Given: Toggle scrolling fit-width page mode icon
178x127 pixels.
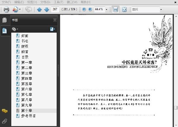Looking at the screenshot, I should point(115,9).
